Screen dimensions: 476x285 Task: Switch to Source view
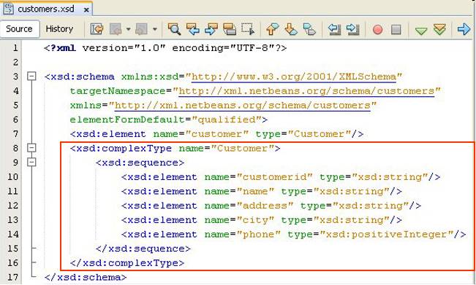pyautogui.click(x=19, y=28)
